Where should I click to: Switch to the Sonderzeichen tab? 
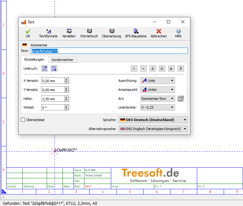point(63,60)
